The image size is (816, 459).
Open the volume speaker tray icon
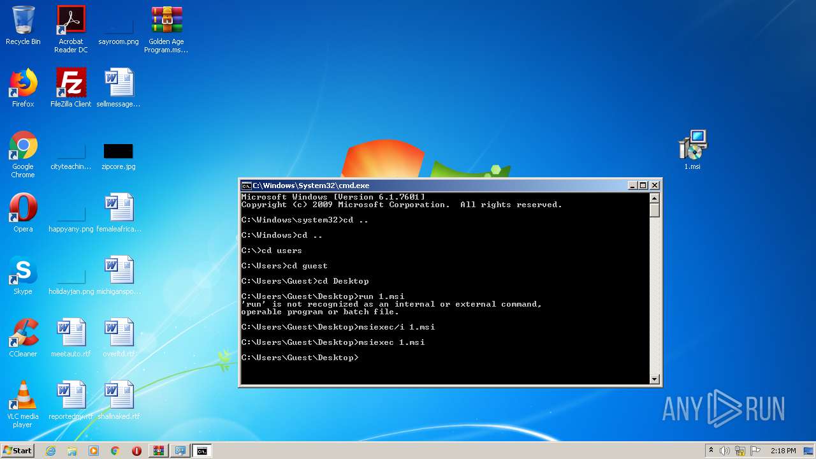tap(725, 451)
